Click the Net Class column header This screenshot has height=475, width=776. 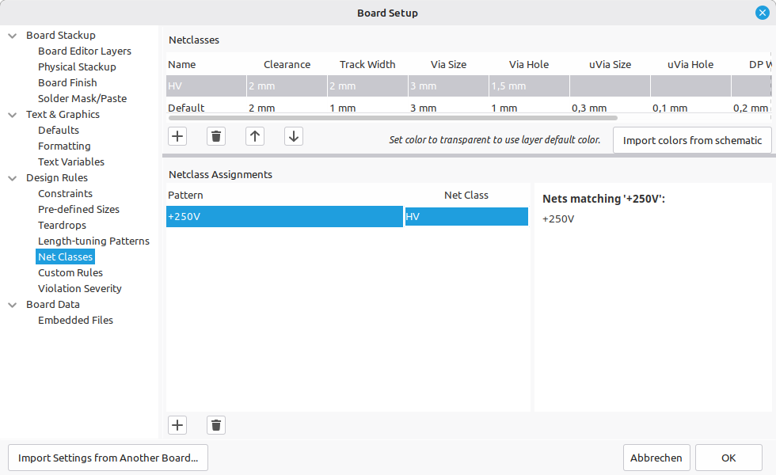click(466, 195)
